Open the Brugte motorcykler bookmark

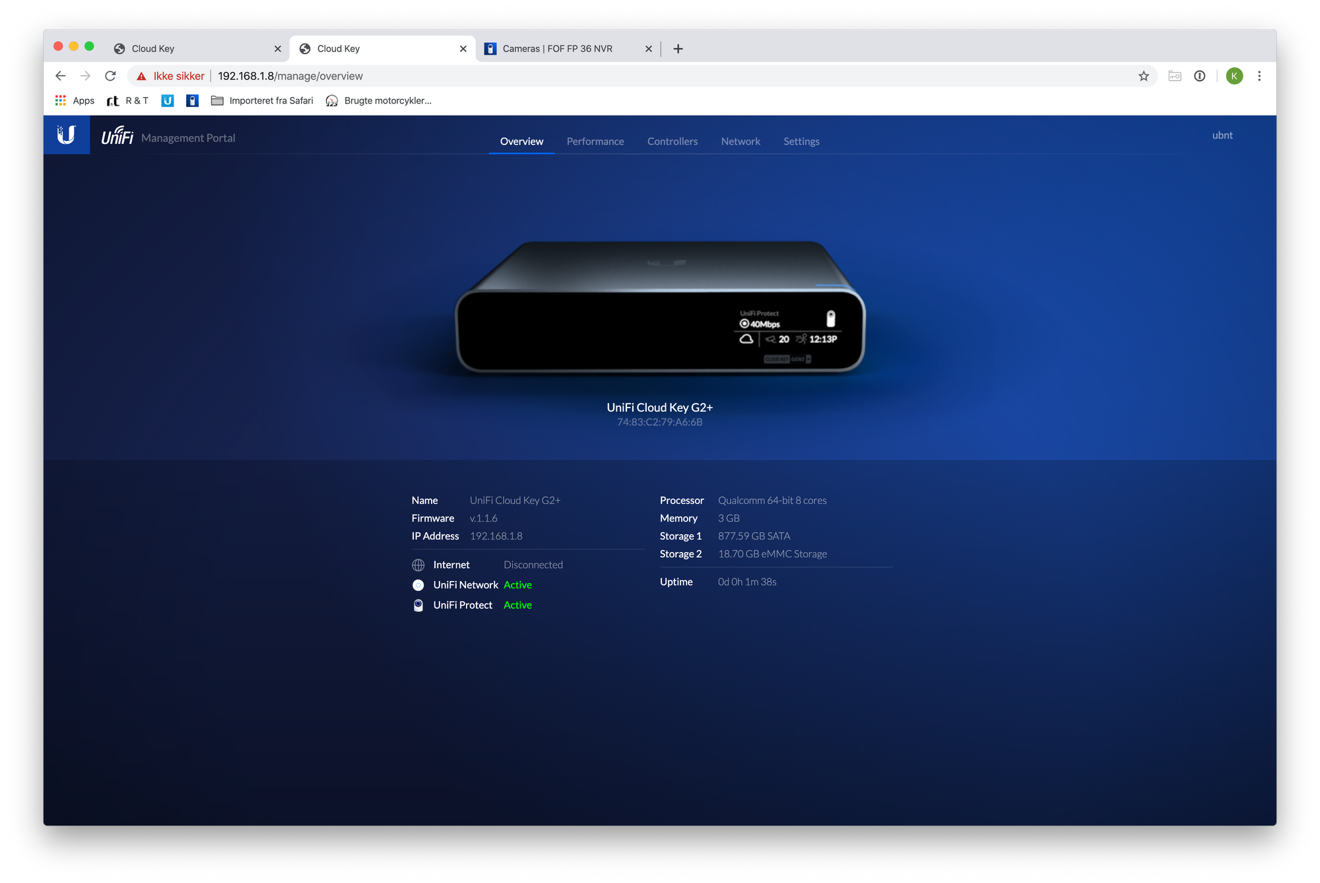pos(378,100)
